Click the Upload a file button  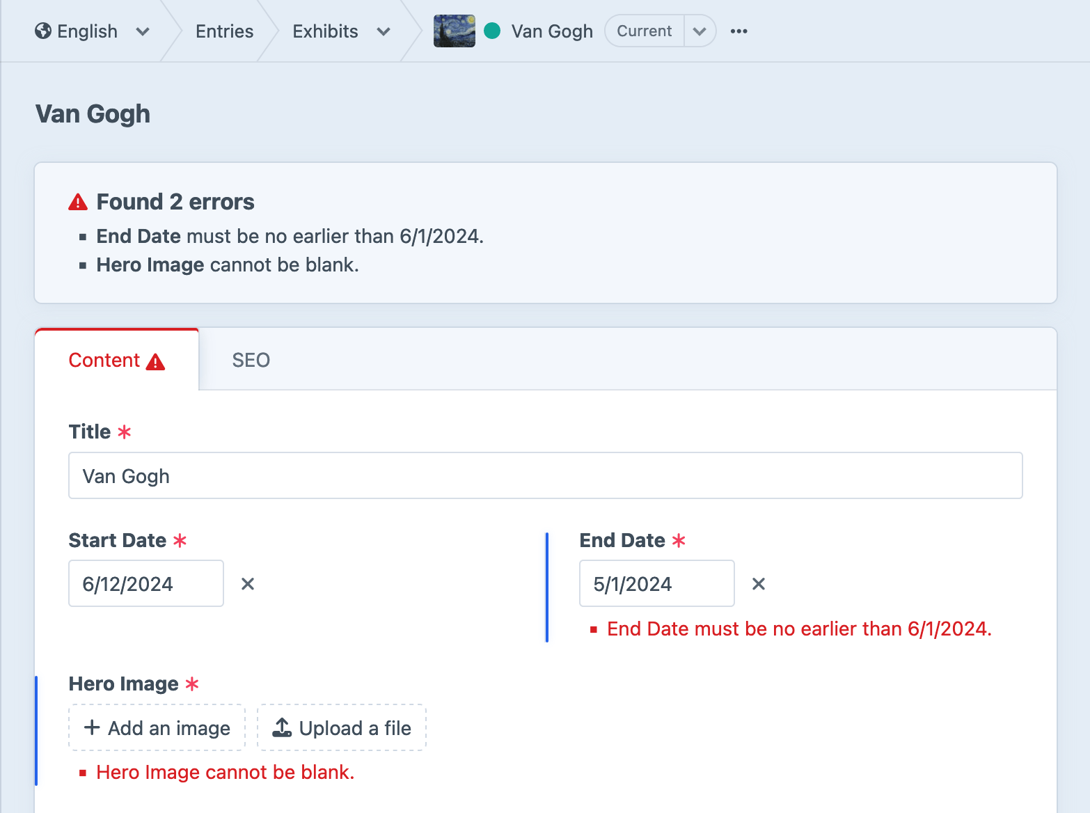[x=342, y=728]
